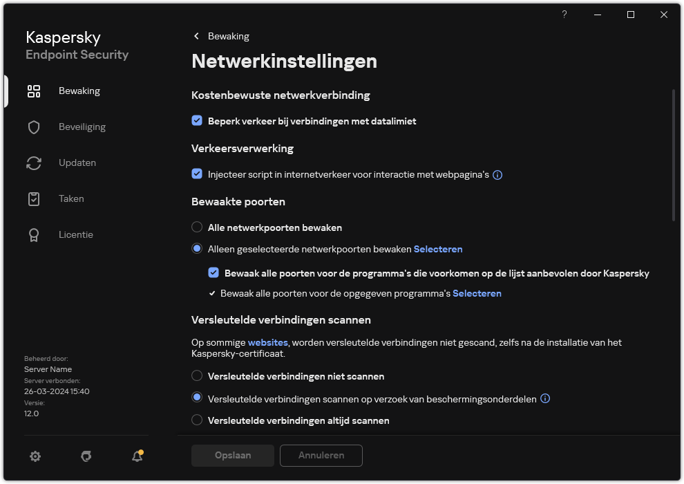Open the Licentie section
The height and width of the screenshot is (484, 684).
click(x=75, y=234)
